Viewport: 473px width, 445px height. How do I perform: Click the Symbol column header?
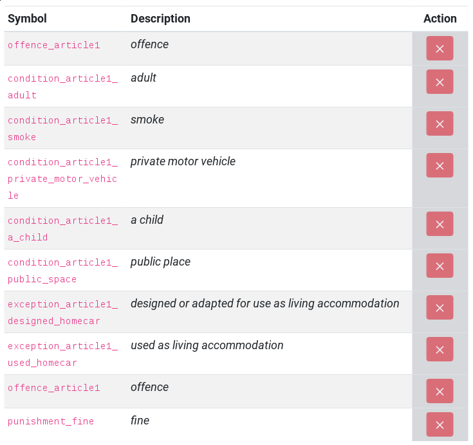point(27,19)
